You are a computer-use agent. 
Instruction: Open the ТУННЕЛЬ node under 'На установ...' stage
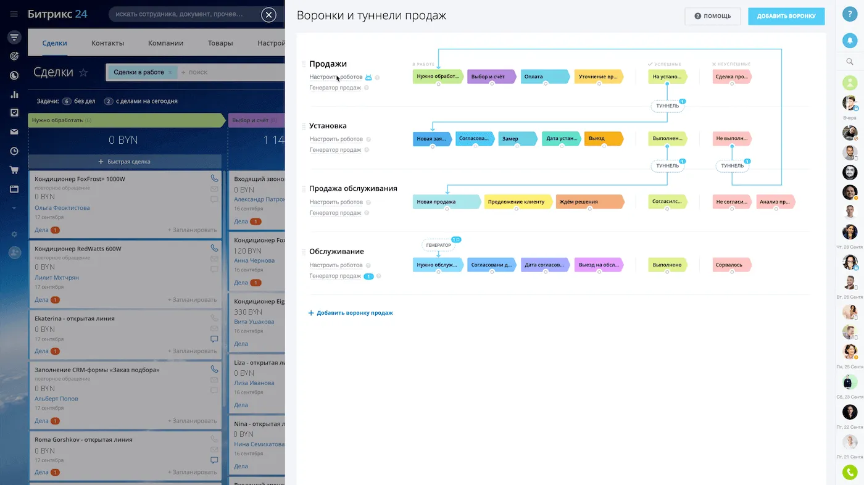(667, 106)
